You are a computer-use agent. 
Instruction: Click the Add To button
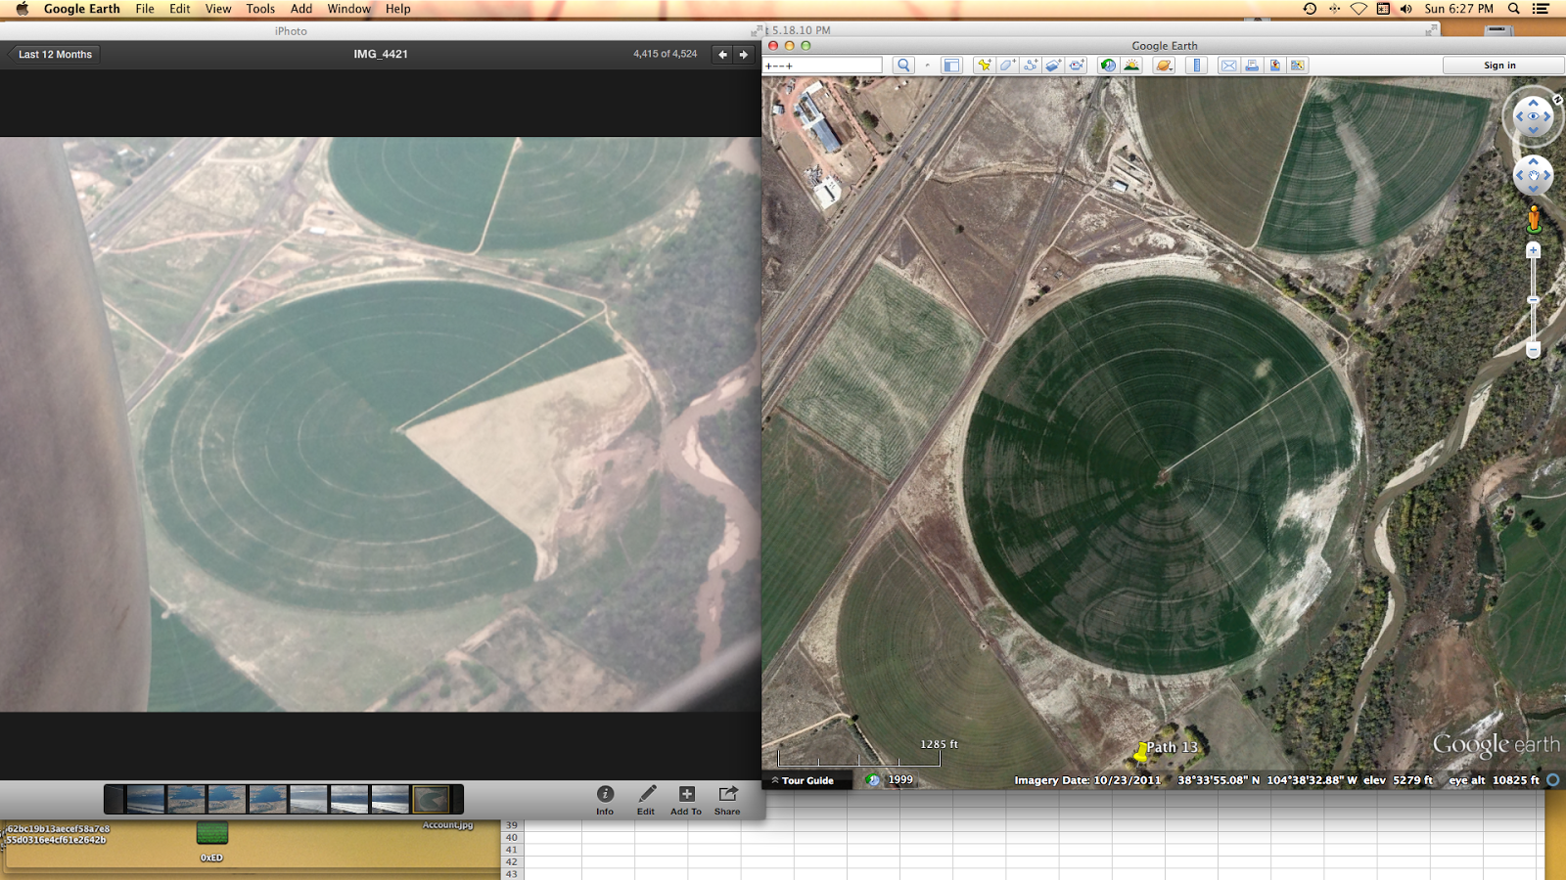tap(686, 799)
